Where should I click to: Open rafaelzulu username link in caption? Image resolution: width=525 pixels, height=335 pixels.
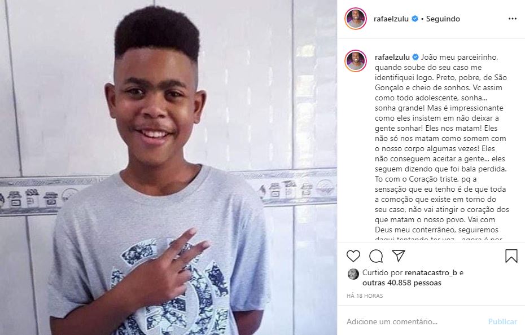click(392, 57)
